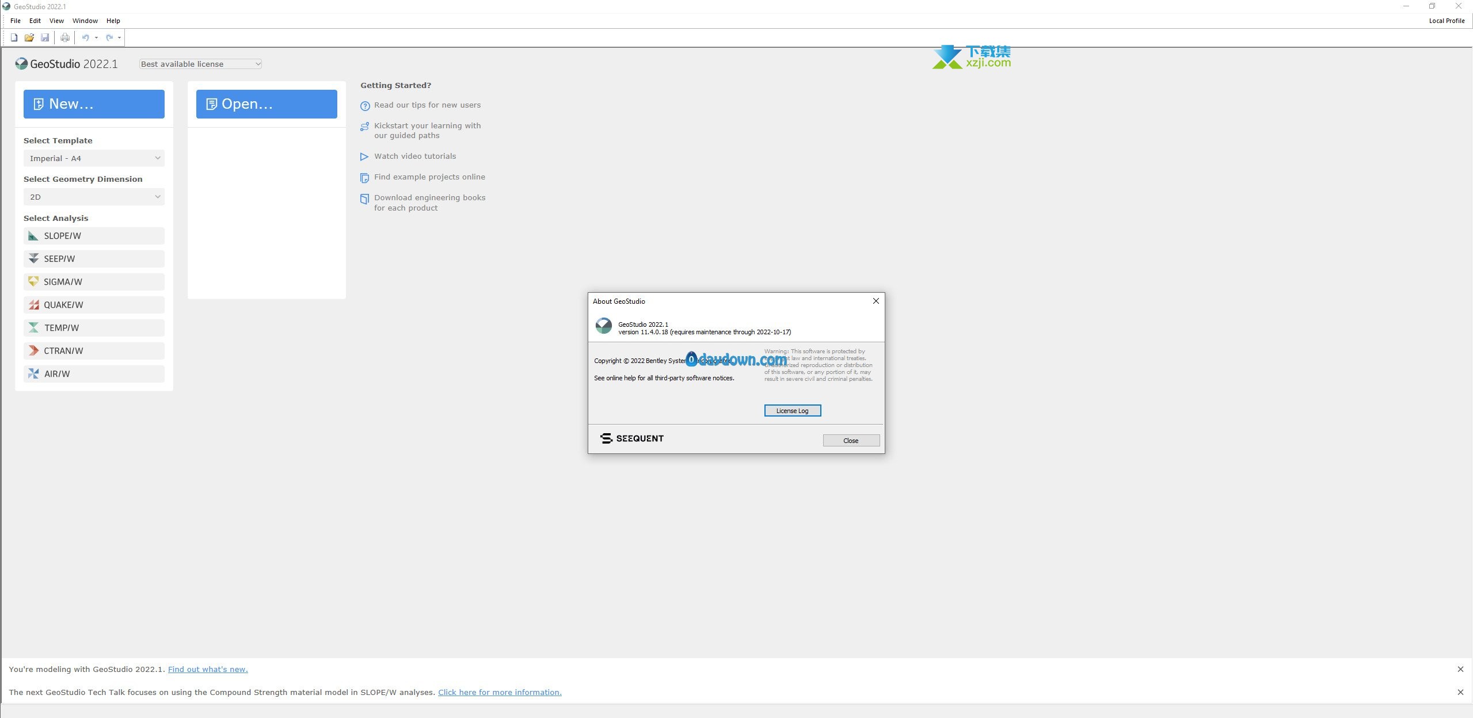Viewport: 1473px width, 718px height.
Task: Click the Open folder toolbar icon
Action: click(x=29, y=38)
